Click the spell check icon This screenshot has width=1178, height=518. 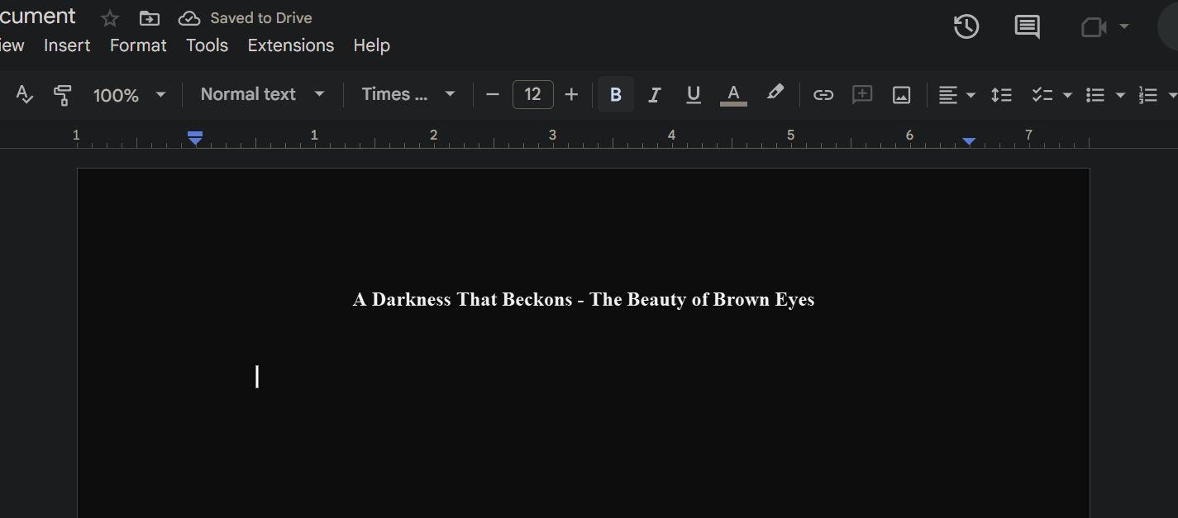pos(25,95)
